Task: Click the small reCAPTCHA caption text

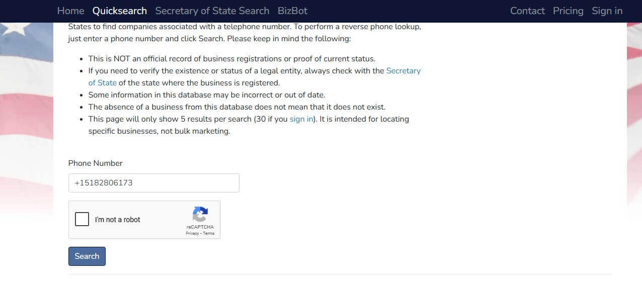Action: tap(200, 227)
